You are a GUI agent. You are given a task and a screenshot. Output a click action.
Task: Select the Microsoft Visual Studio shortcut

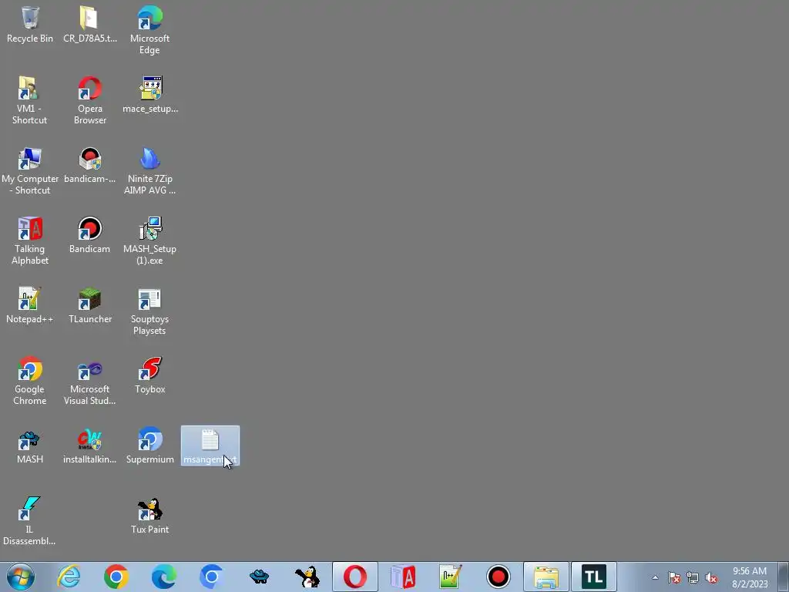(89, 381)
